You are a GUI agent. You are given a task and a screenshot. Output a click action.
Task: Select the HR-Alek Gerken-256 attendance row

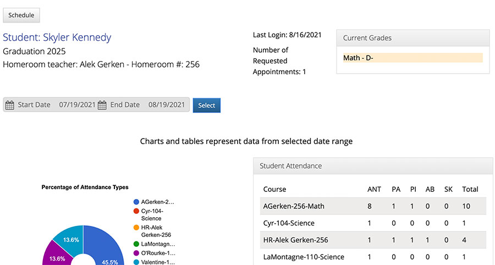tap(373, 240)
